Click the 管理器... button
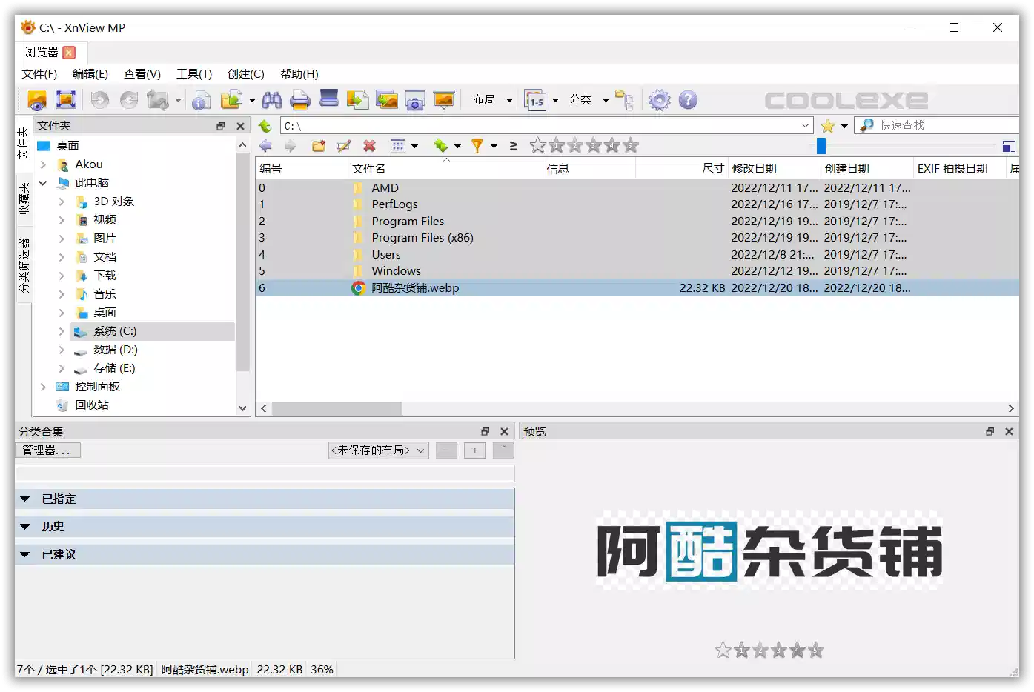This screenshot has height=692, width=1034. [47, 450]
